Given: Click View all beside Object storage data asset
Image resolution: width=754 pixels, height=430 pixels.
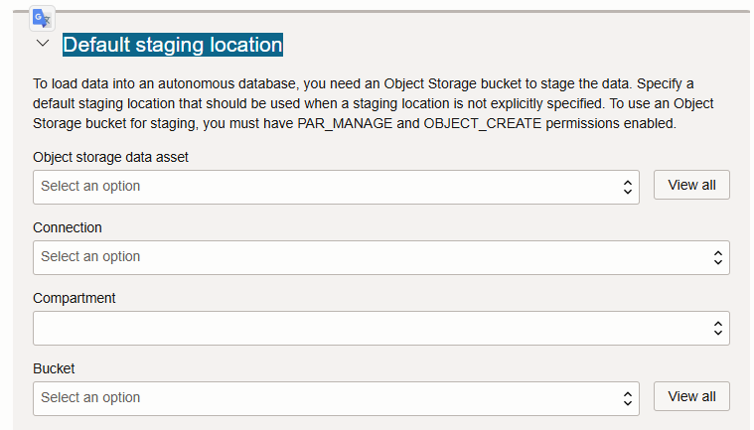Looking at the screenshot, I should (x=691, y=185).
